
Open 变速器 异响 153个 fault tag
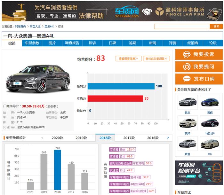tap(123, 150)
